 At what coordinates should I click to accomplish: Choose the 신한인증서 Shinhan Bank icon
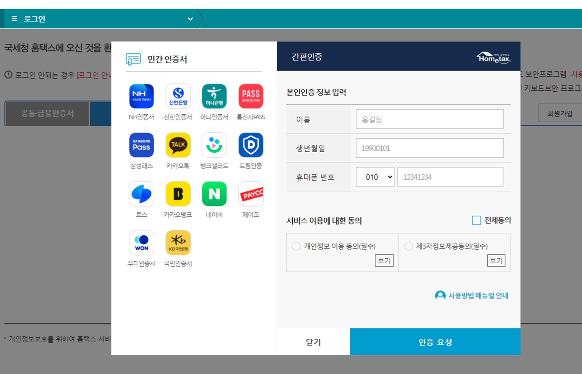(178, 96)
